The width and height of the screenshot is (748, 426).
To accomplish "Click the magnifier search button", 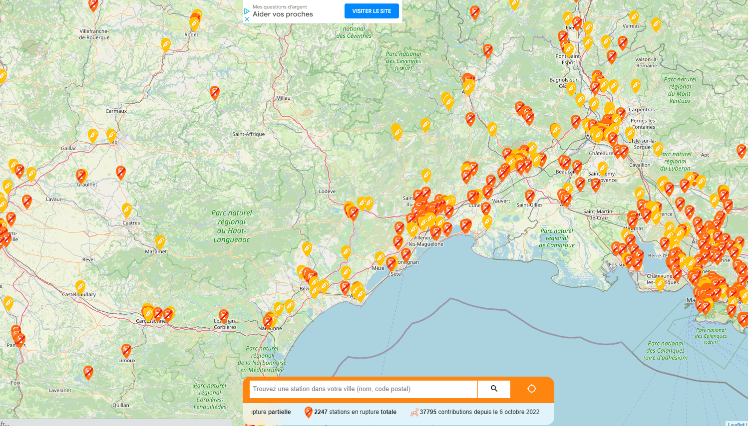I will click(x=494, y=389).
